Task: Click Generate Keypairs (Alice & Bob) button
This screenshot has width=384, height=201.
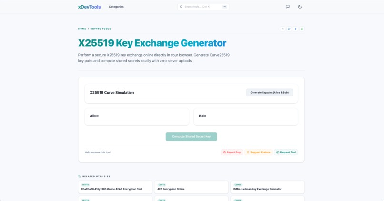Action: click(x=269, y=93)
